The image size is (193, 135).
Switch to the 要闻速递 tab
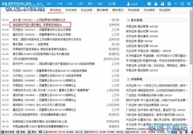[55, 10]
